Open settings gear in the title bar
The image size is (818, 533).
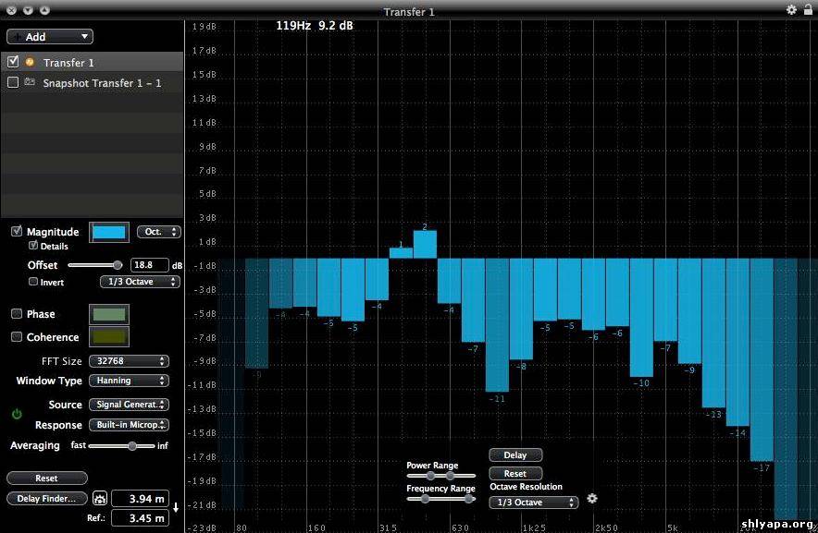click(791, 9)
